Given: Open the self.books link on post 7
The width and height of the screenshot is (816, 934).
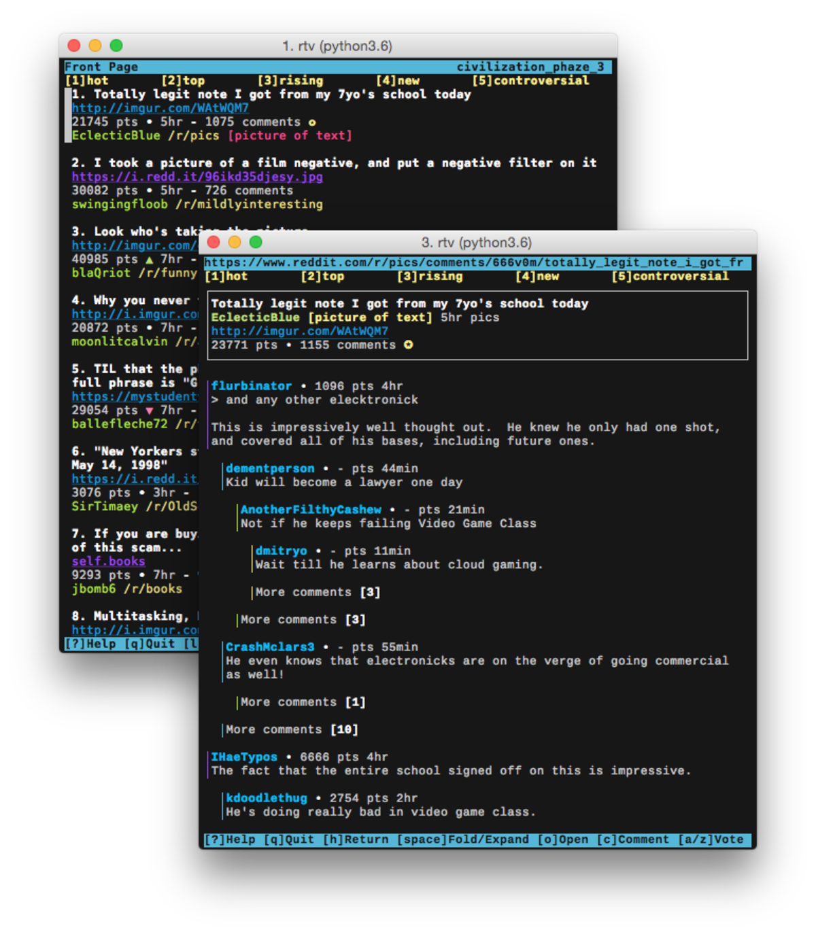Looking at the screenshot, I should (x=108, y=561).
